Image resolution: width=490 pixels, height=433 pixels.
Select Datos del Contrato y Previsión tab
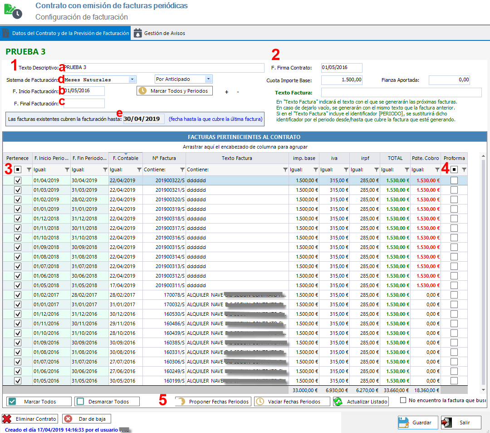click(66, 33)
